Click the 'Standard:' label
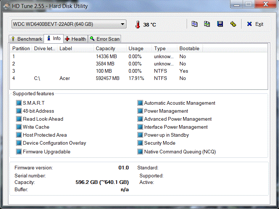 (148, 168)
